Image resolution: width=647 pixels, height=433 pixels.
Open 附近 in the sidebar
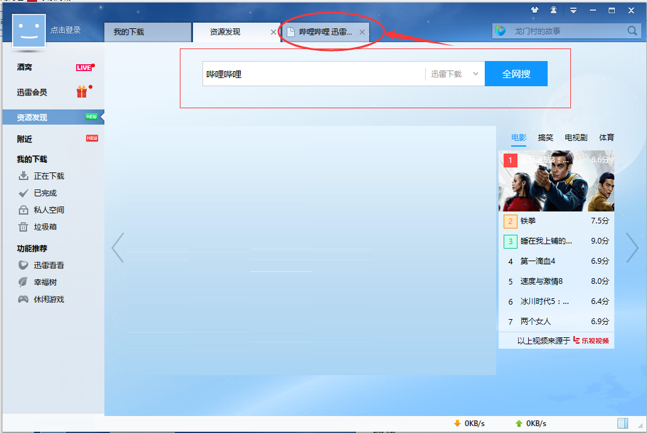[x=25, y=139]
